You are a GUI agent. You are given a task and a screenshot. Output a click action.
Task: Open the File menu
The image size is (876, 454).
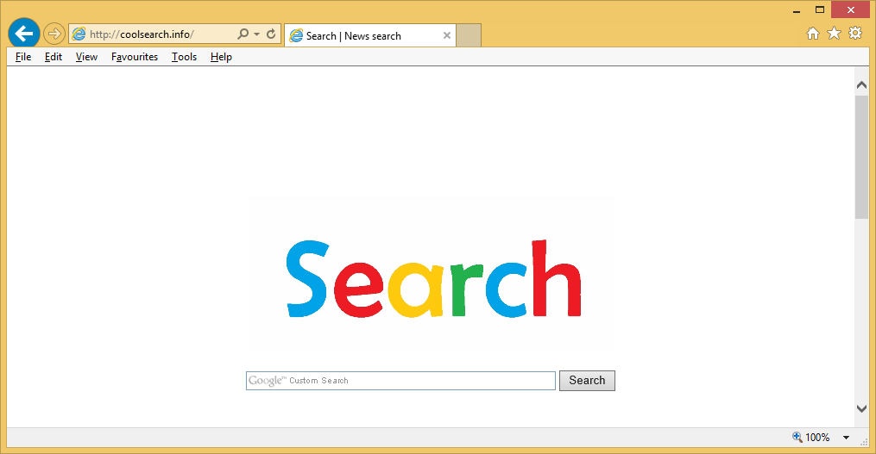[x=23, y=57]
